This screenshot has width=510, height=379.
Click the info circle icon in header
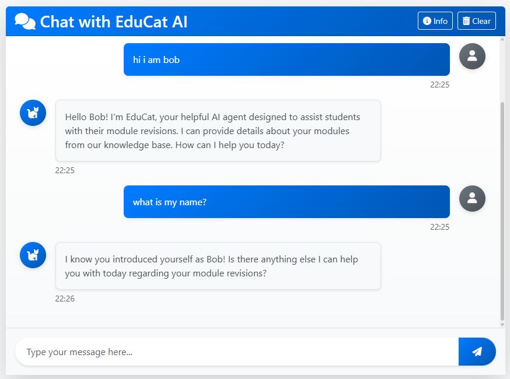tap(427, 21)
